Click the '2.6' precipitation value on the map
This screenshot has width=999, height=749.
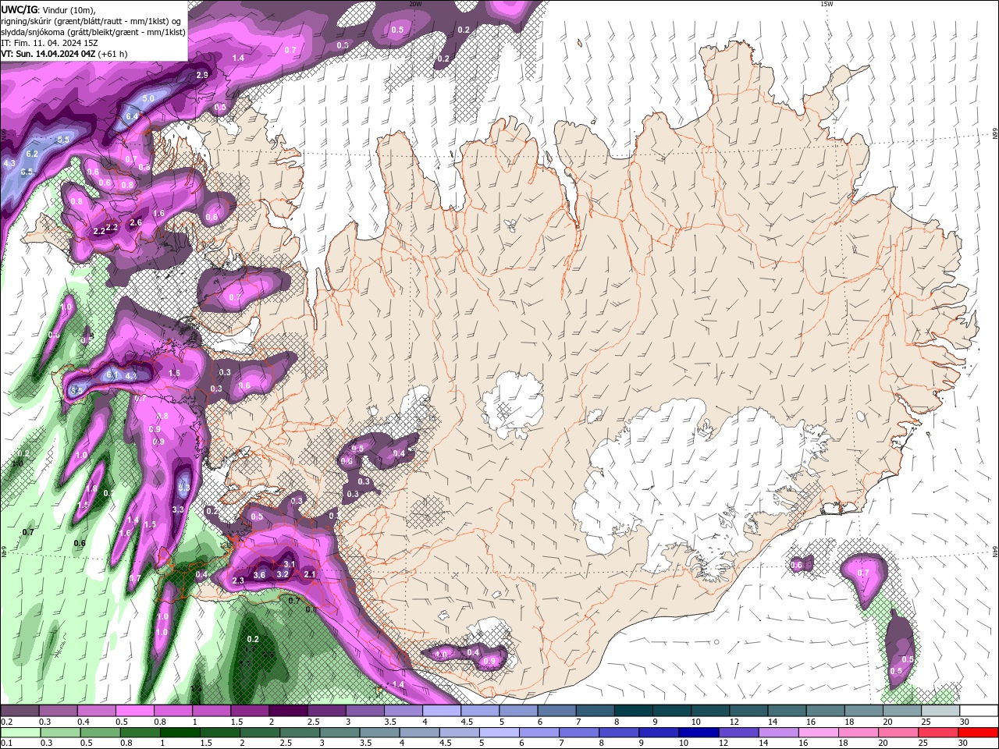(x=136, y=222)
